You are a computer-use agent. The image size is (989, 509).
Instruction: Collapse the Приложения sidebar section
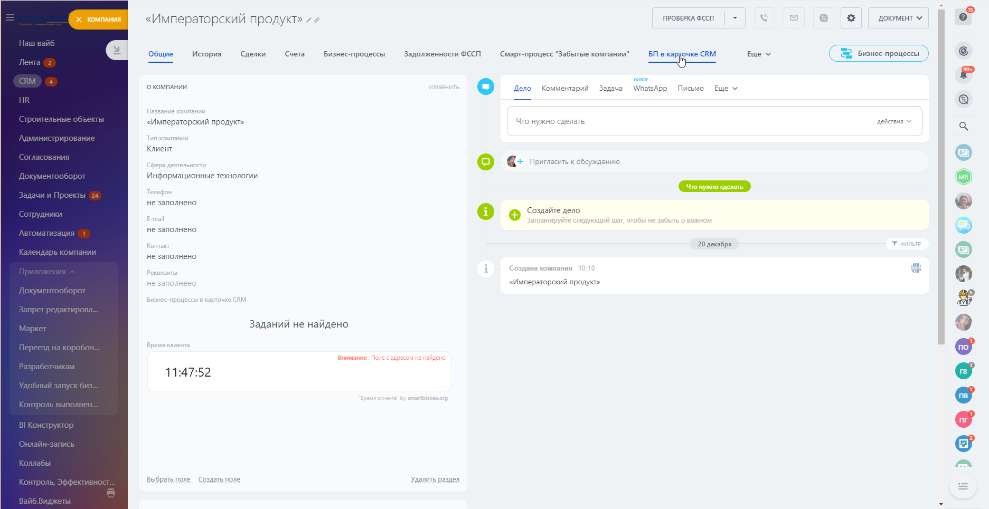(72, 272)
